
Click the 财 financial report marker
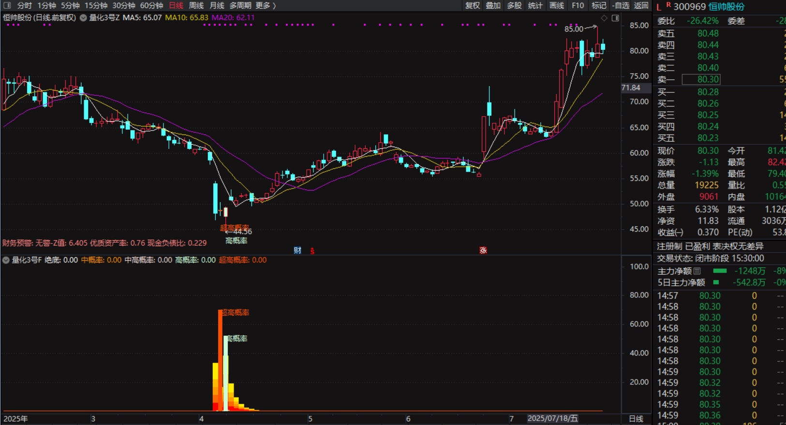[297, 250]
